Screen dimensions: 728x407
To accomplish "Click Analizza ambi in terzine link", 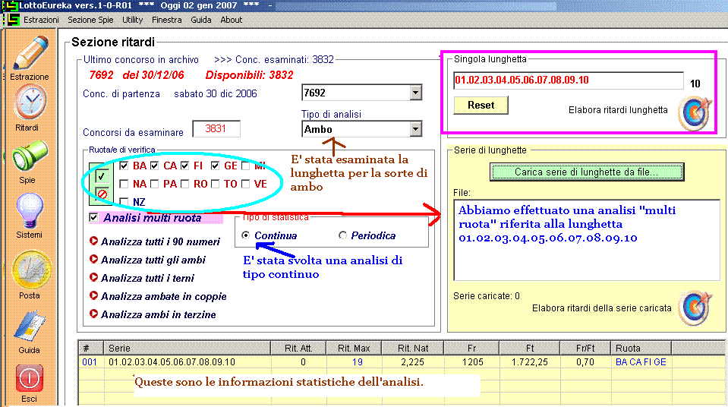I will [x=159, y=314].
